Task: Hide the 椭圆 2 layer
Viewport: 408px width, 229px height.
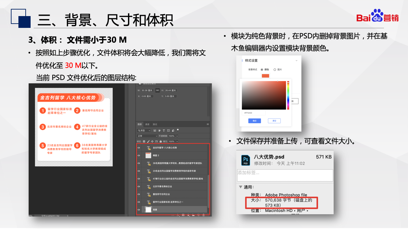Action: [x=139, y=155]
